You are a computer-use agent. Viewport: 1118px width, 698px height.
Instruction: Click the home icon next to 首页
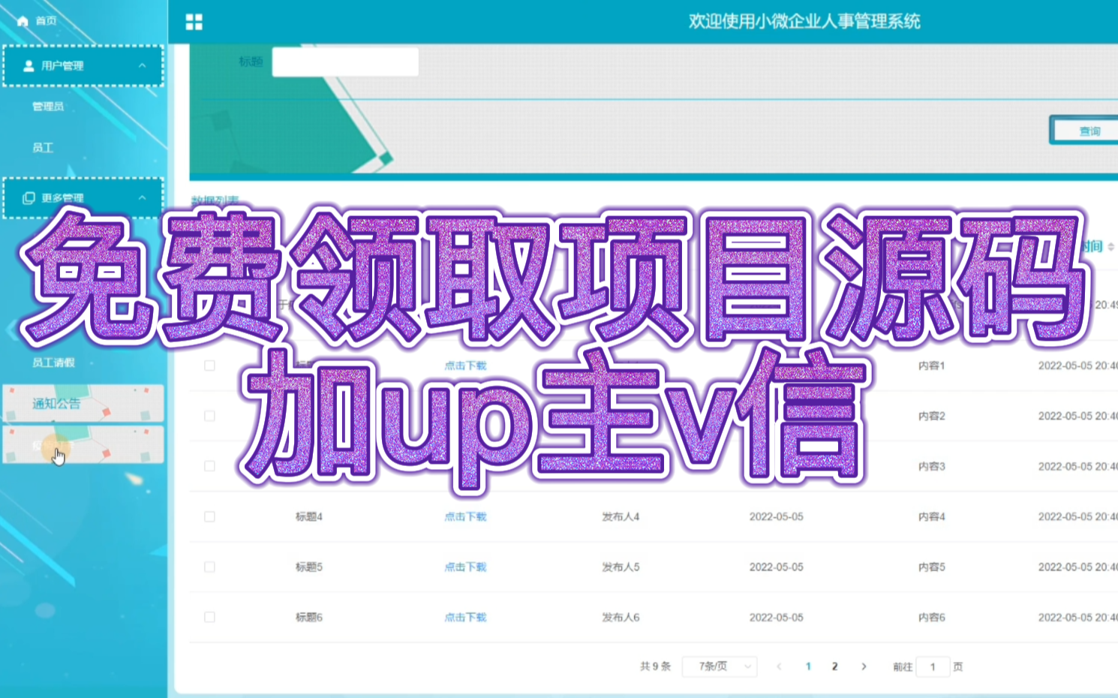(x=21, y=21)
